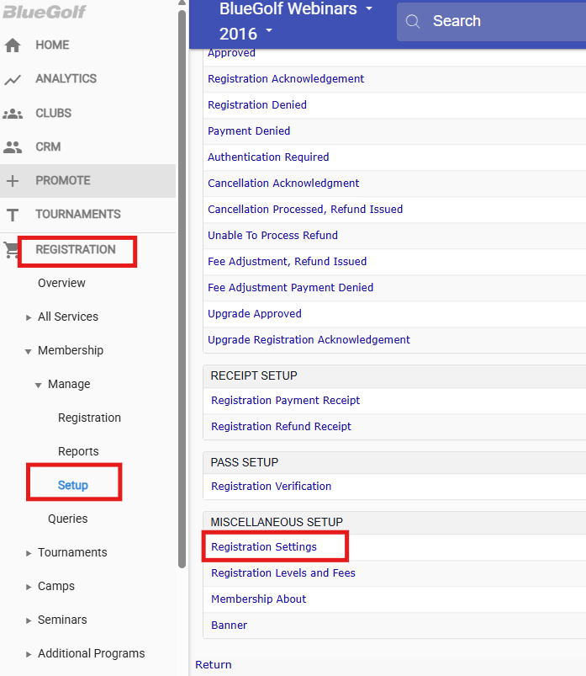This screenshot has height=676, width=586.
Task: Collapse the Membership tree arrow
Action: [29, 351]
